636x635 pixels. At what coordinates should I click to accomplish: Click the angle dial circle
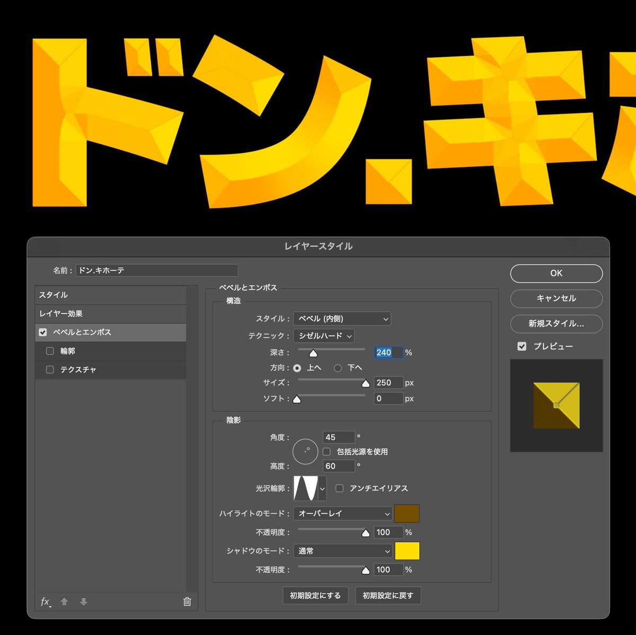pyautogui.click(x=305, y=451)
